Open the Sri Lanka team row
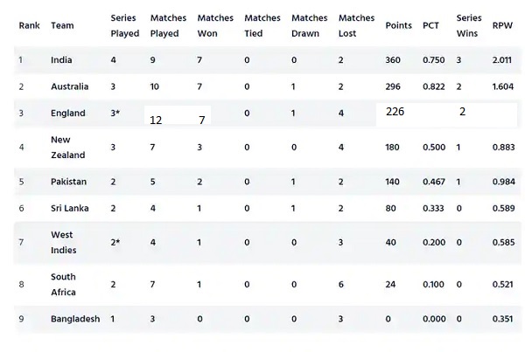This screenshot has height=352, width=525. (x=267, y=208)
